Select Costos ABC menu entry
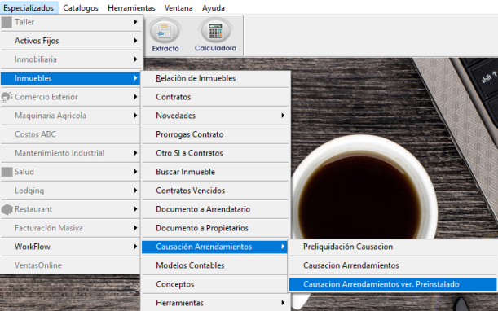This screenshot has width=498, height=311. 71,134
